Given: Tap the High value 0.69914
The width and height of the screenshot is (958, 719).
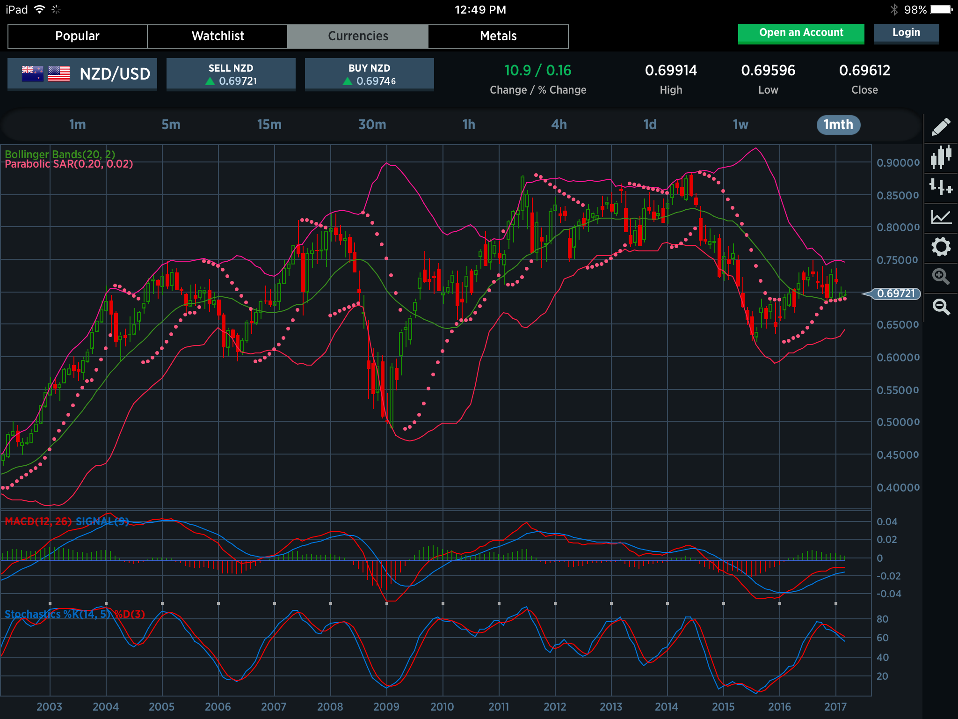Looking at the screenshot, I should point(671,71).
